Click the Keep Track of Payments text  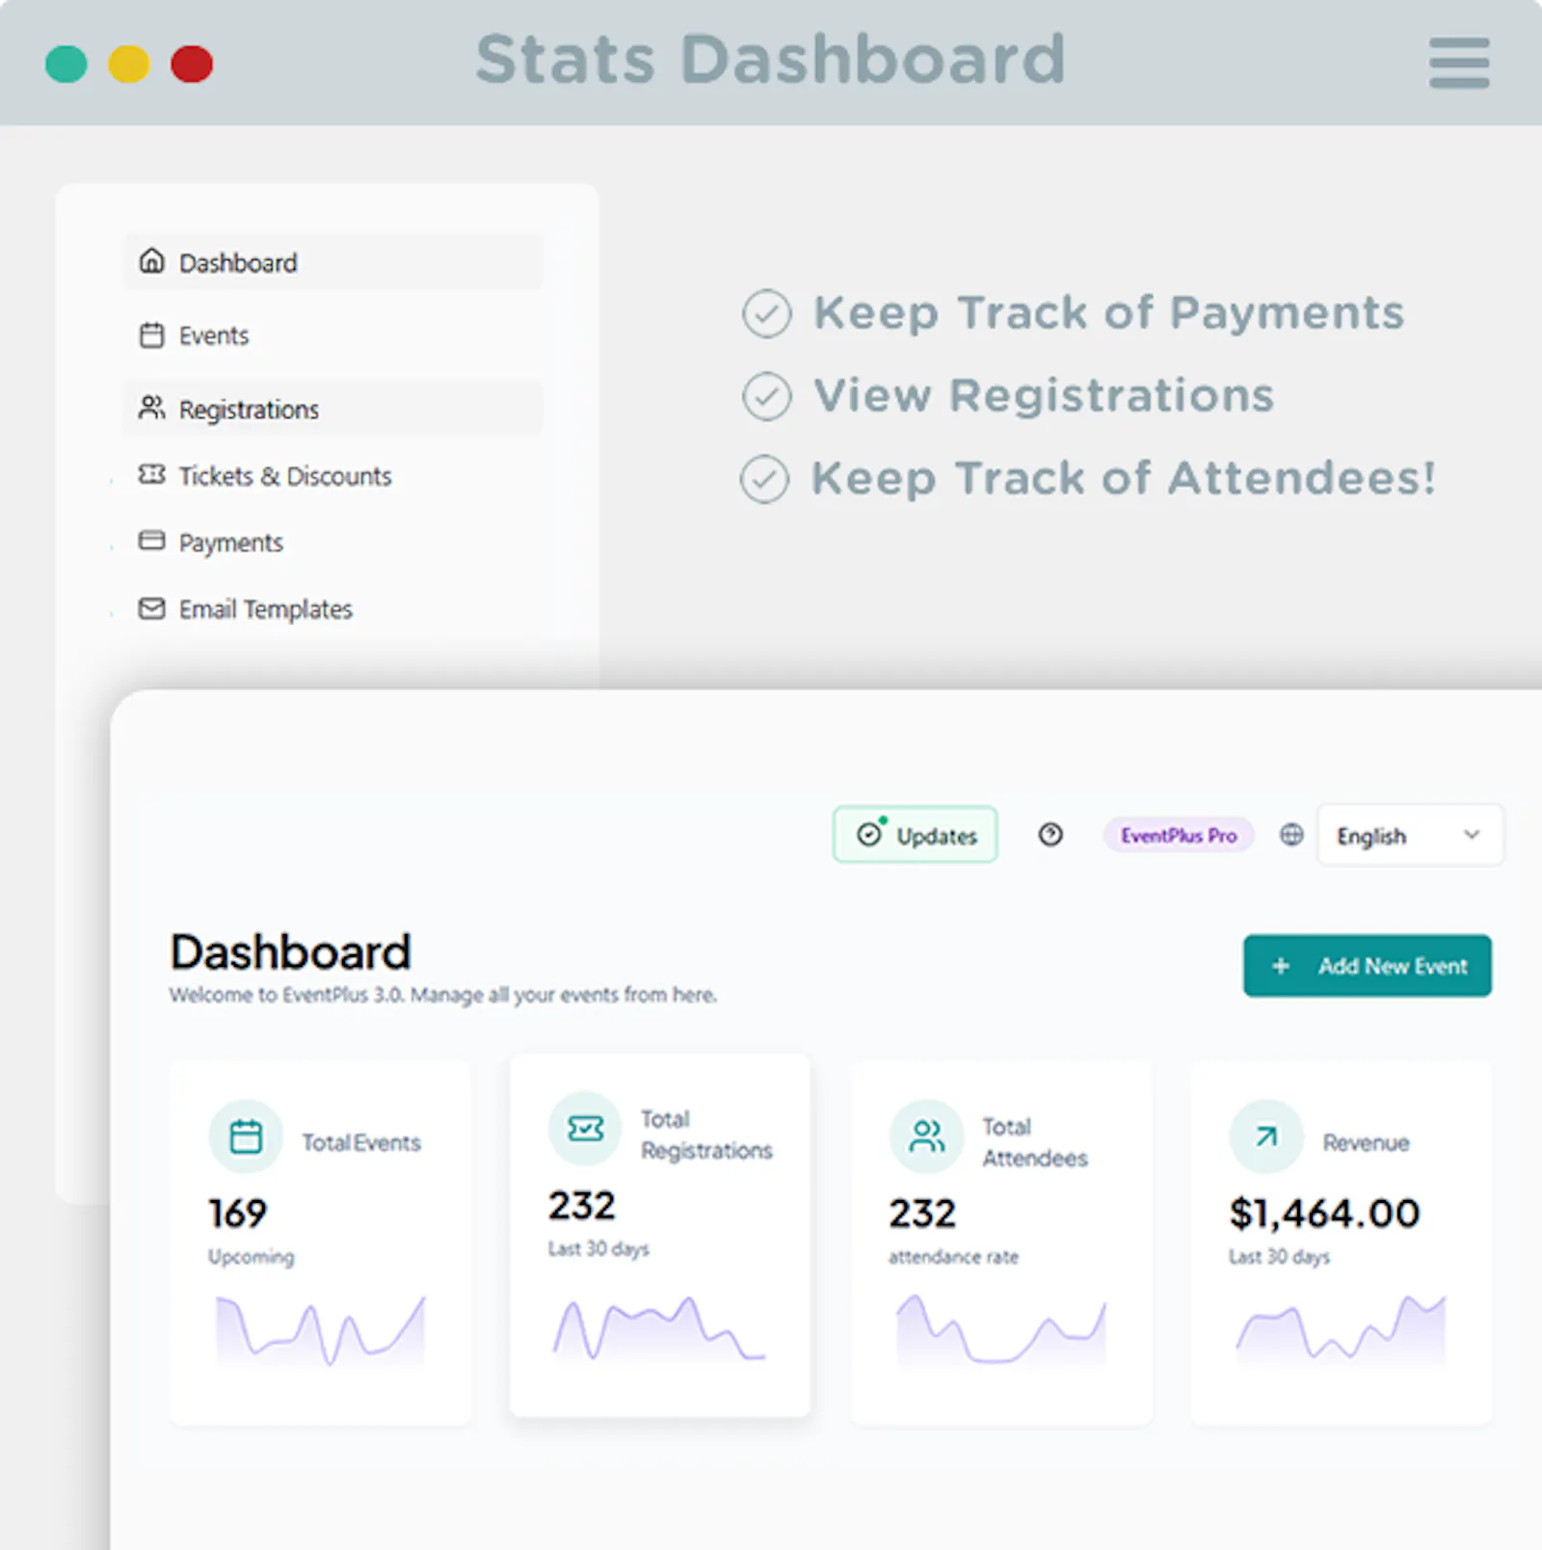click(1109, 313)
